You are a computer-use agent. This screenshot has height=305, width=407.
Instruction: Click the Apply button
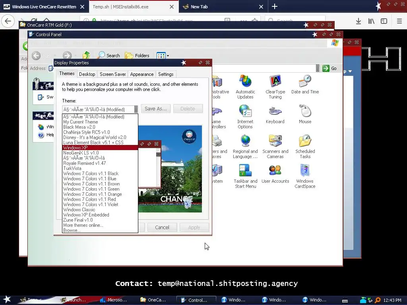point(194,228)
